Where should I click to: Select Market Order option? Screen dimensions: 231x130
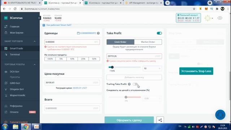[148, 42]
